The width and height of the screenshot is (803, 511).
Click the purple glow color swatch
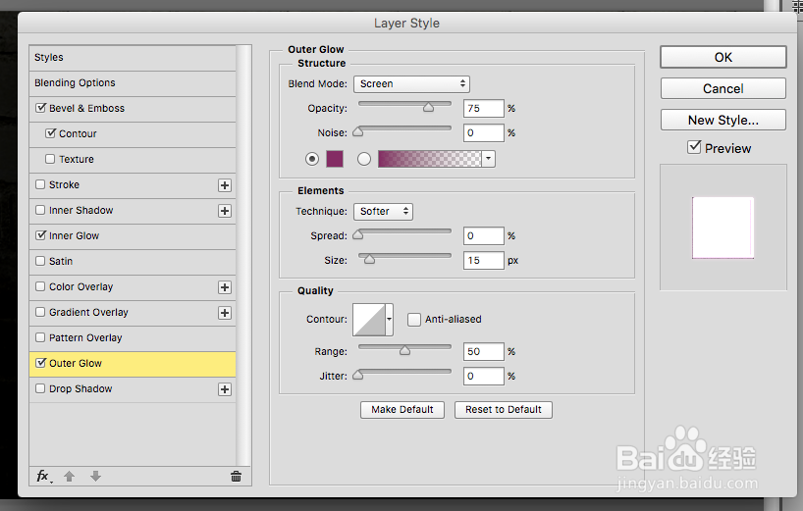(335, 158)
